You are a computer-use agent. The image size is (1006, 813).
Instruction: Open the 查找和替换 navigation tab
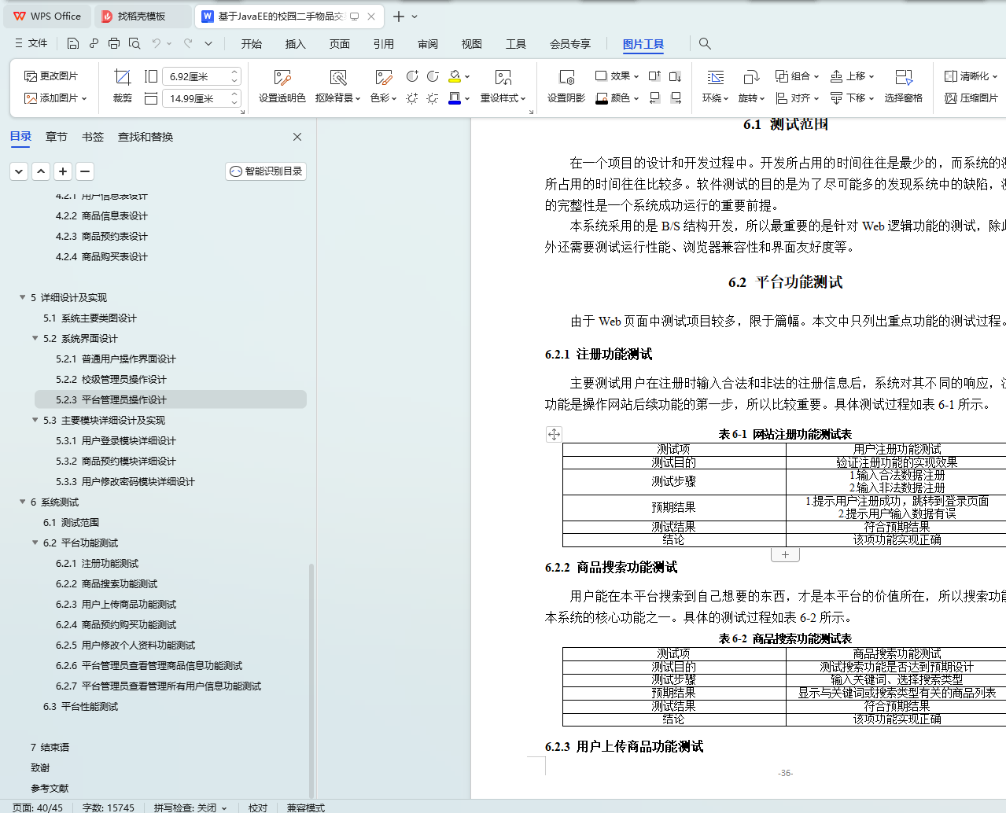pos(146,137)
